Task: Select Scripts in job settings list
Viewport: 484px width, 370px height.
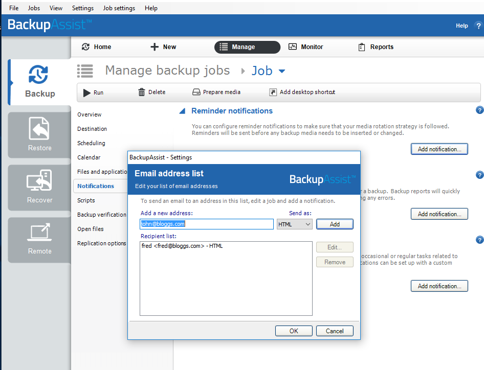Action: [86, 200]
